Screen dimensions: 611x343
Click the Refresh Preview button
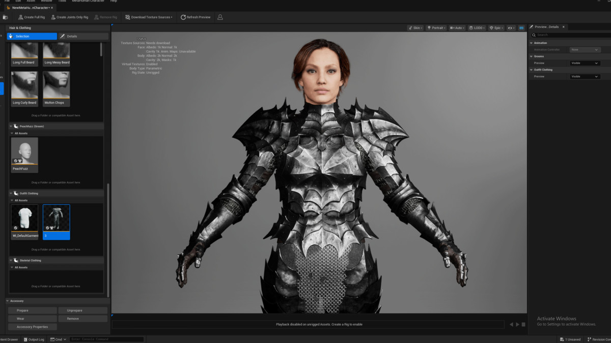[196, 17]
